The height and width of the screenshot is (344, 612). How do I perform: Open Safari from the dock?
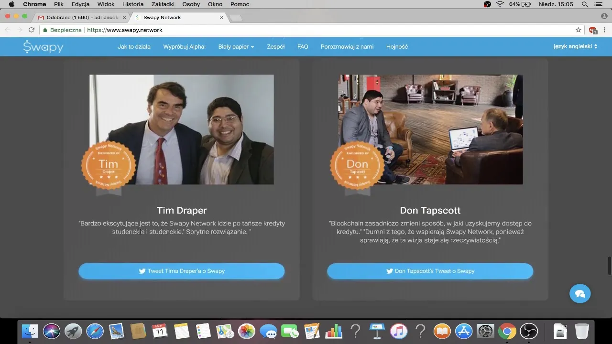point(95,331)
